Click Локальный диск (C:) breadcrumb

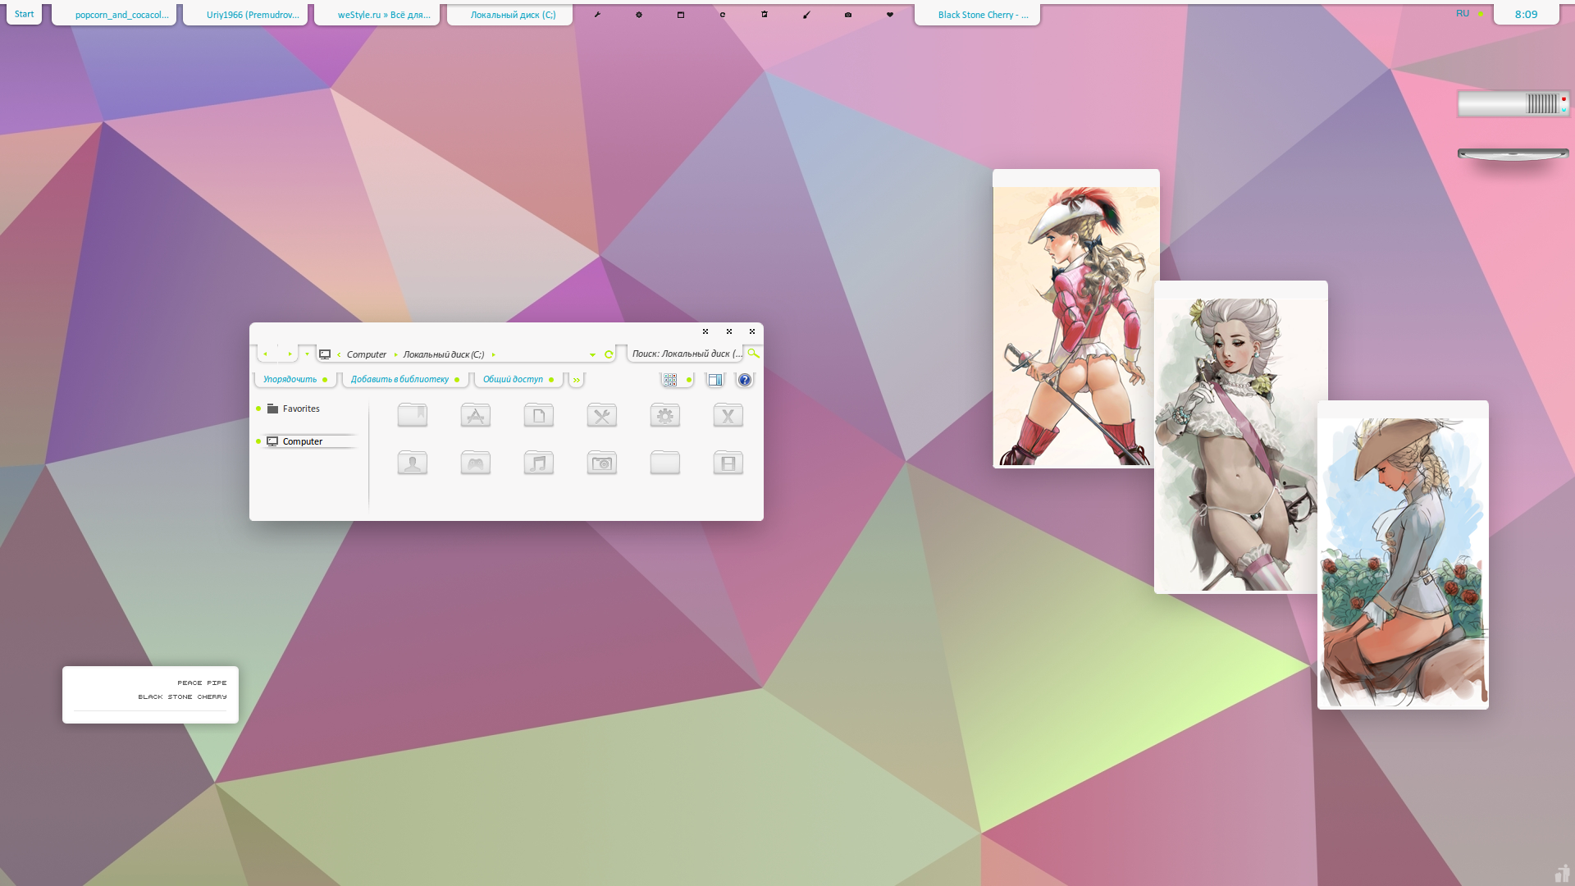444,354
